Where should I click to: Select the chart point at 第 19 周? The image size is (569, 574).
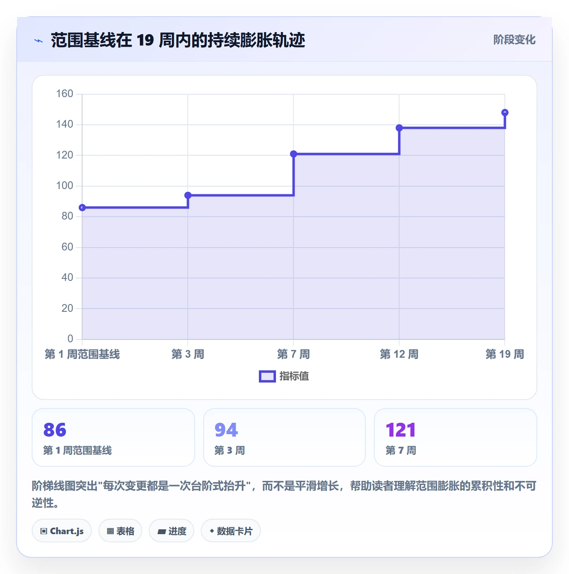point(505,113)
